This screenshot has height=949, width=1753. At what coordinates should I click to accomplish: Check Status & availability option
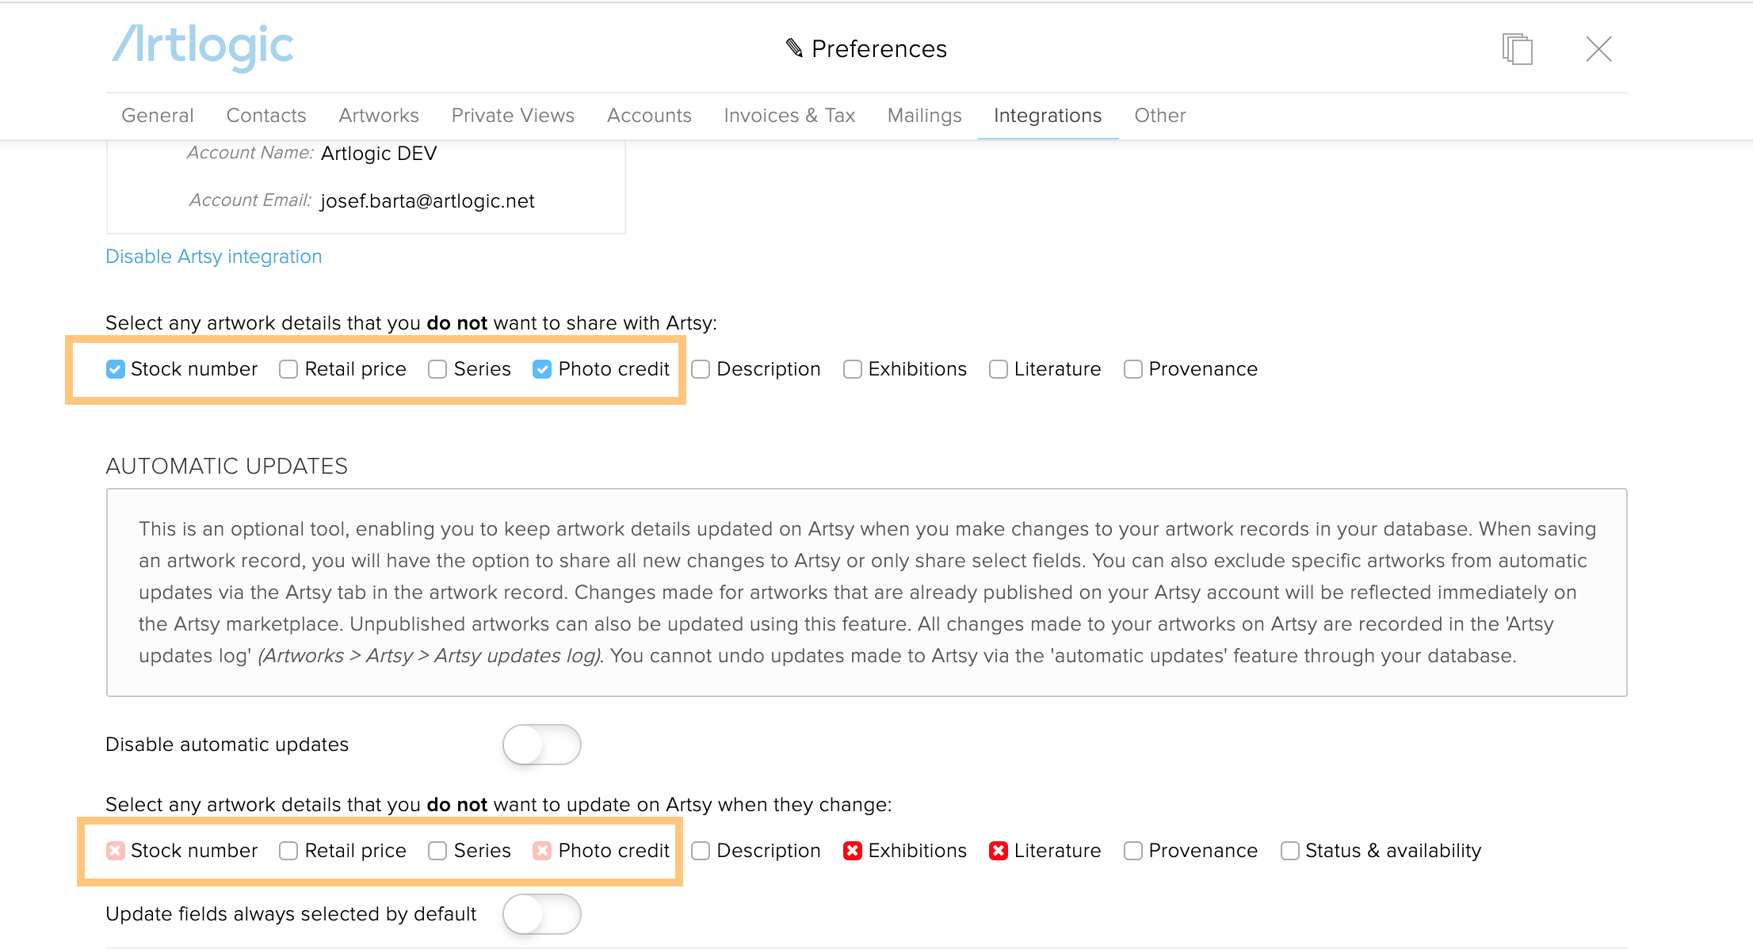[1290, 851]
